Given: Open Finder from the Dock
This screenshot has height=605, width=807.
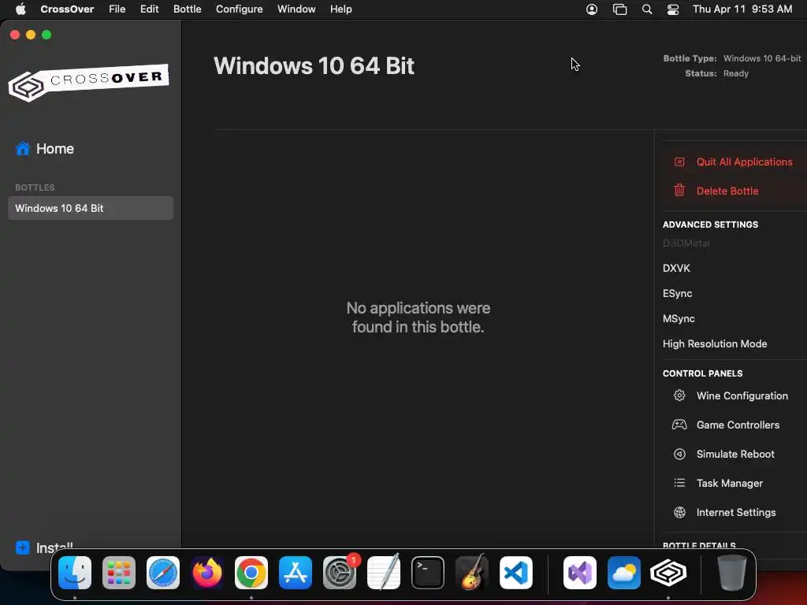Looking at the screenshot, I should pos(75,572).
